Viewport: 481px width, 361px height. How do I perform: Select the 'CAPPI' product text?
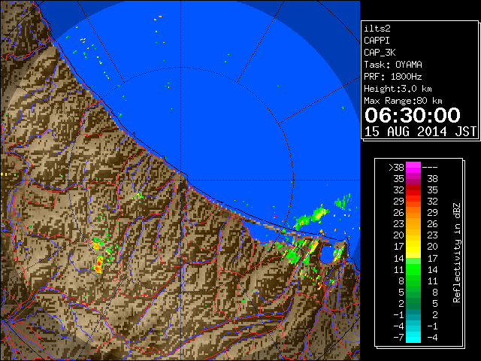(x=377, y=41)
